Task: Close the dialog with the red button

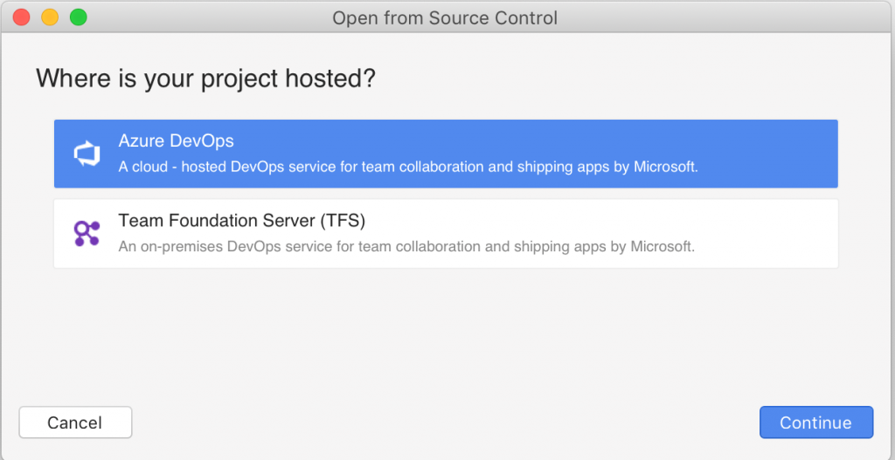Action: pos(21,17)
